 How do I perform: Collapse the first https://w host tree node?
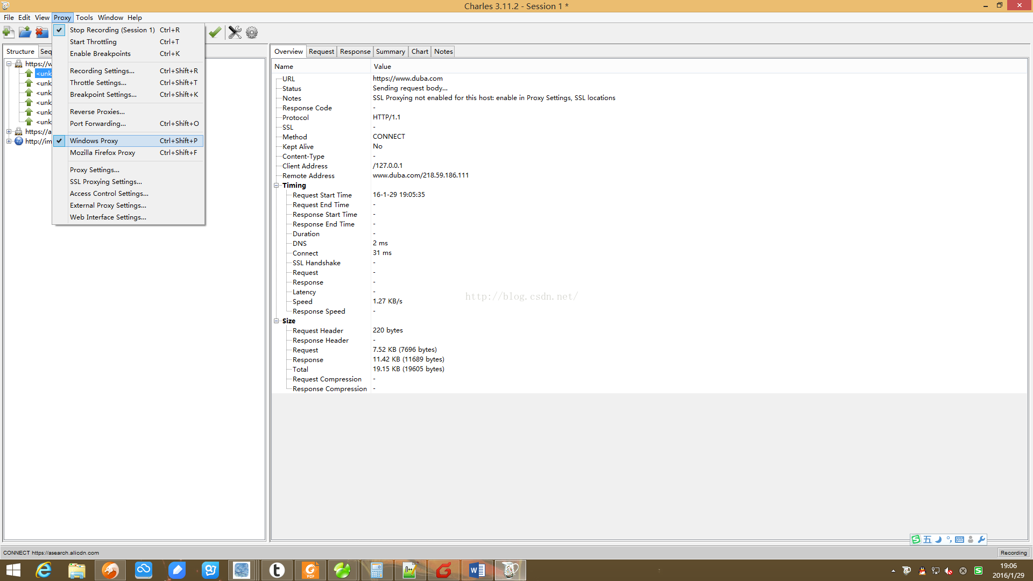click(x=9, y=63)
